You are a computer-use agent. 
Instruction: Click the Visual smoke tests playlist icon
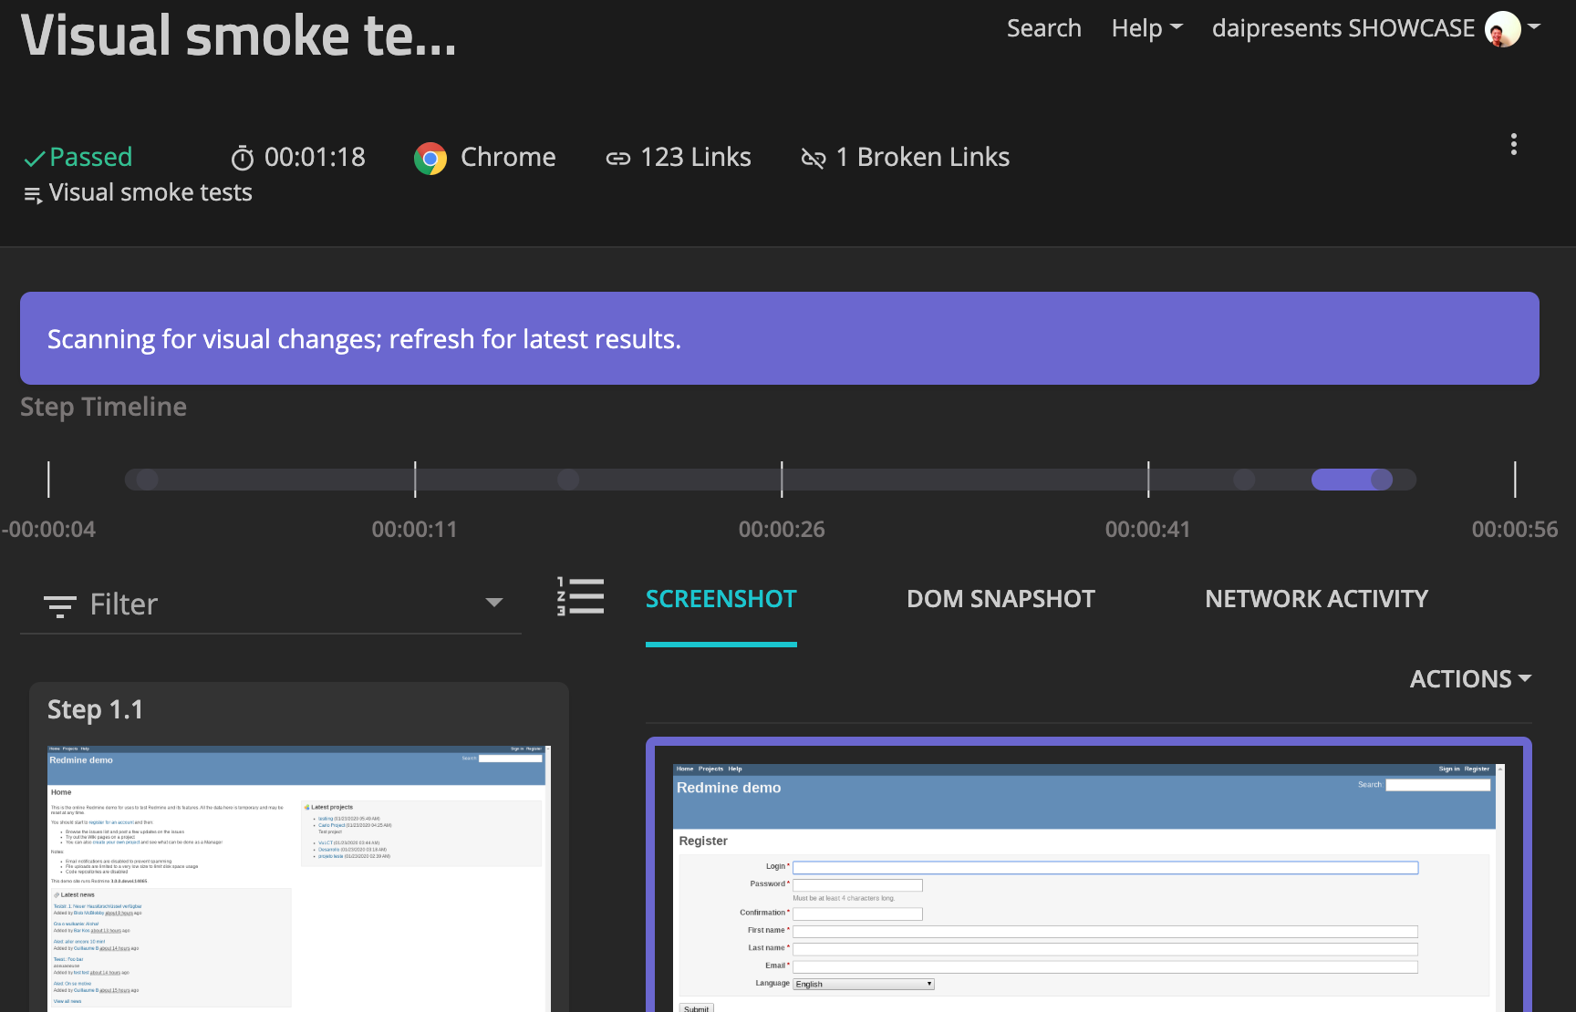pyautogui.click(x=33, y=194)
